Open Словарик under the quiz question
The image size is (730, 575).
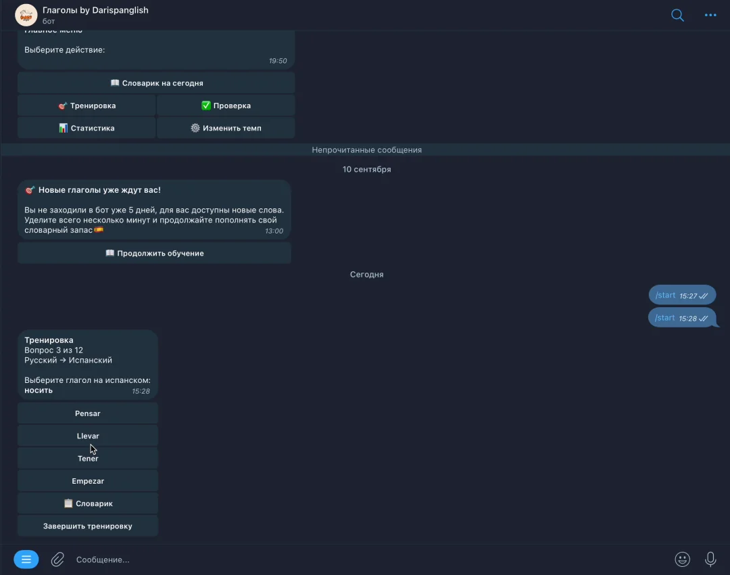pos(87,503)
